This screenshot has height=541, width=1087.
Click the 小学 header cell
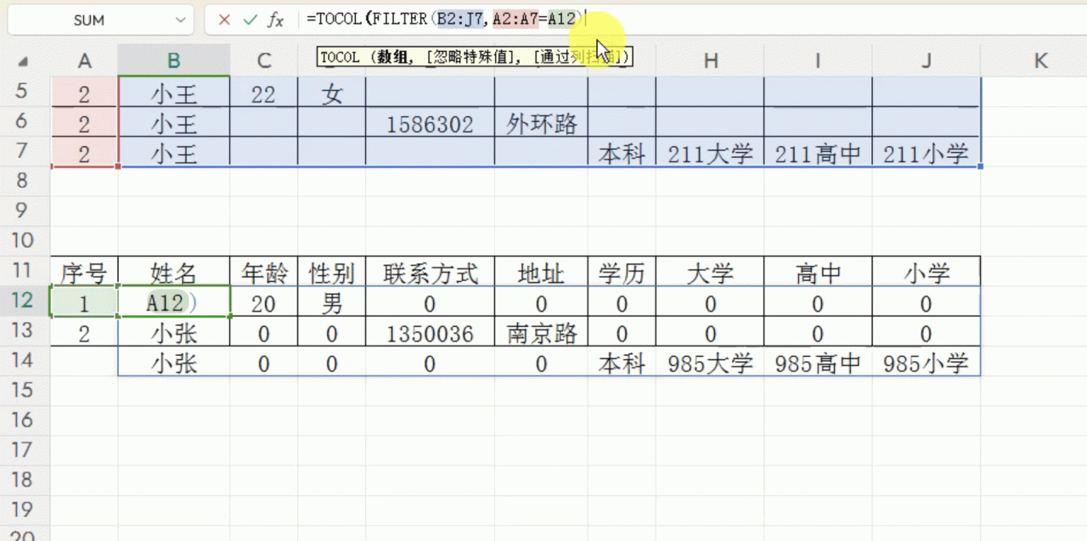pos(926,272)
